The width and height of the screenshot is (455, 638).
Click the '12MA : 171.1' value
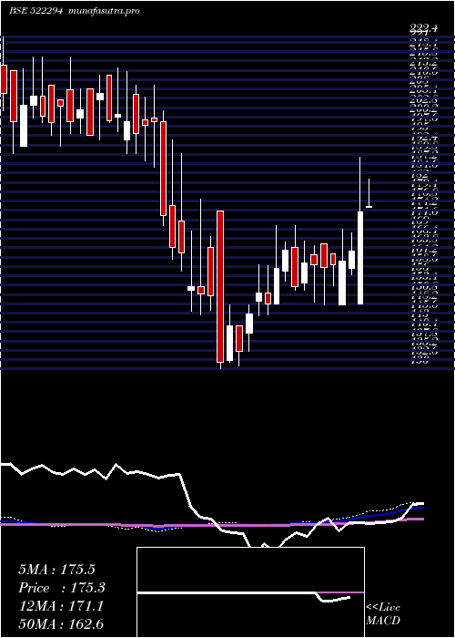click(61, 606)
